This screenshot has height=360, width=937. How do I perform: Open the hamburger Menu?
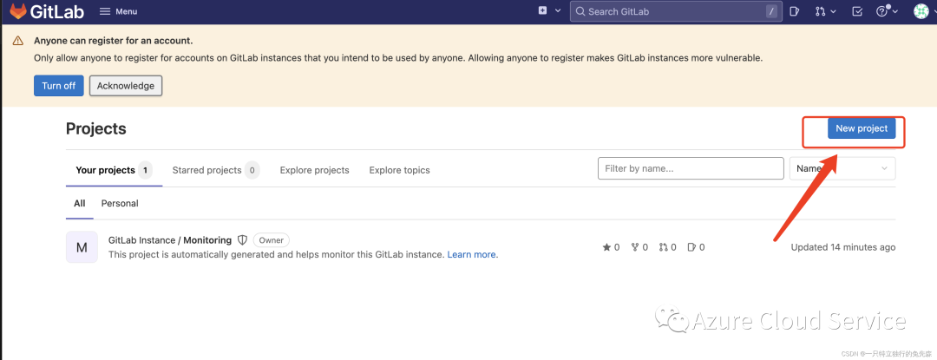click(x=118, y=11)
